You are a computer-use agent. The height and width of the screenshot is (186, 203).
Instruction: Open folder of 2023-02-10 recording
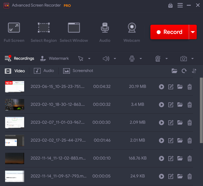[x=180, y=105]
